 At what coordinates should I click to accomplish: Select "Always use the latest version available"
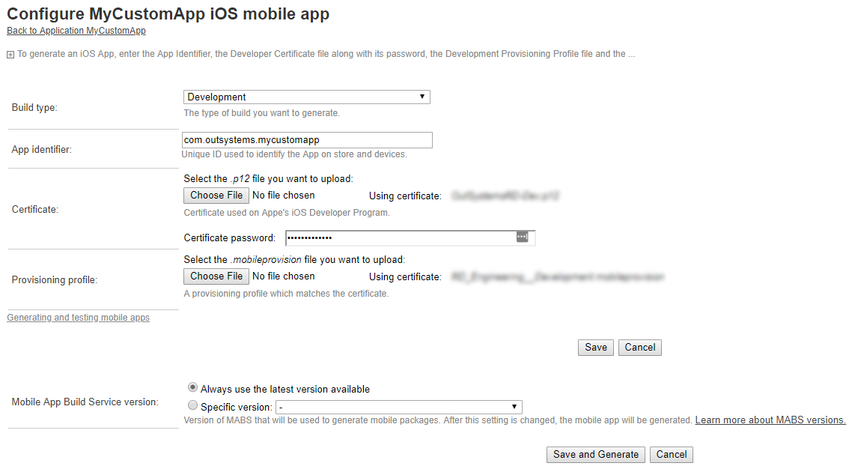tap(192, 387)
